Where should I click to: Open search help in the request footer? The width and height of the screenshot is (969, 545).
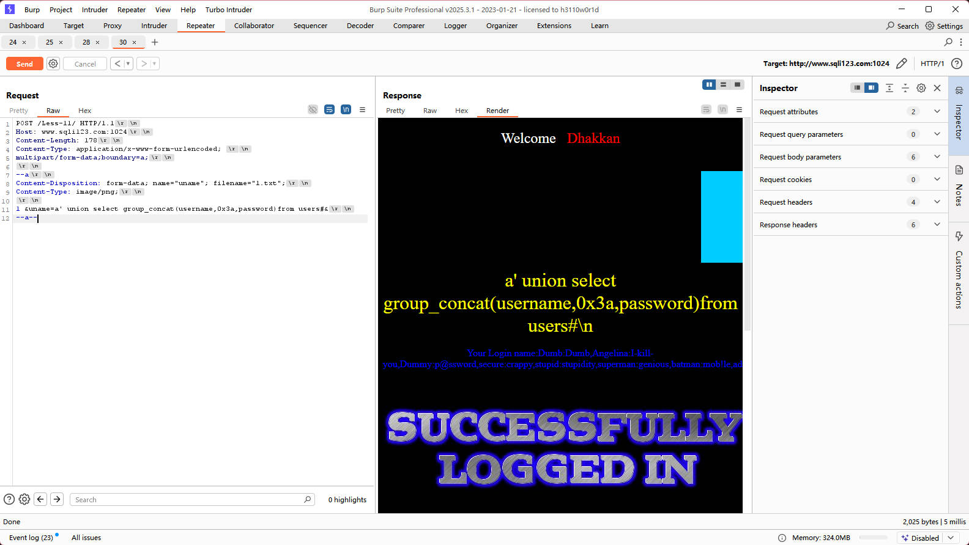tap(9, 499)
